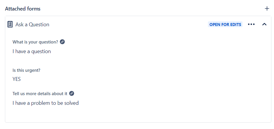Click "I have a problem to be solved" answer

45,103
